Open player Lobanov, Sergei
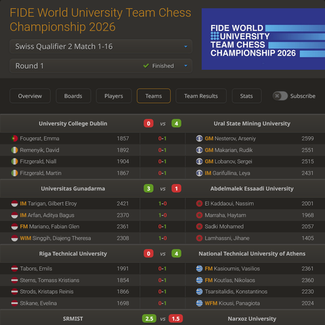Screen dimensions: 325x325 pyautogui.click(x=233, y=161)
